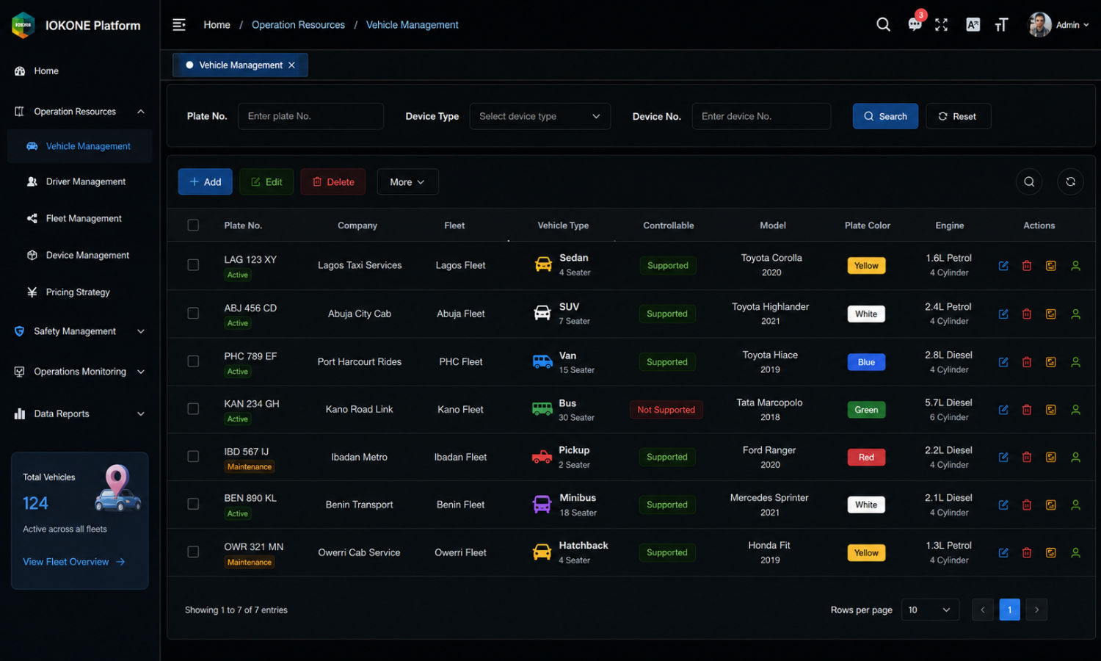Click driver assign icon for BEN 890 KL row
Image resolution: width=1101 pixels, height=661 pixels.
click(1075, 505)
